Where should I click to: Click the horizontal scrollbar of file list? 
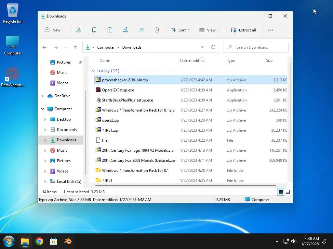coord(186,185)
